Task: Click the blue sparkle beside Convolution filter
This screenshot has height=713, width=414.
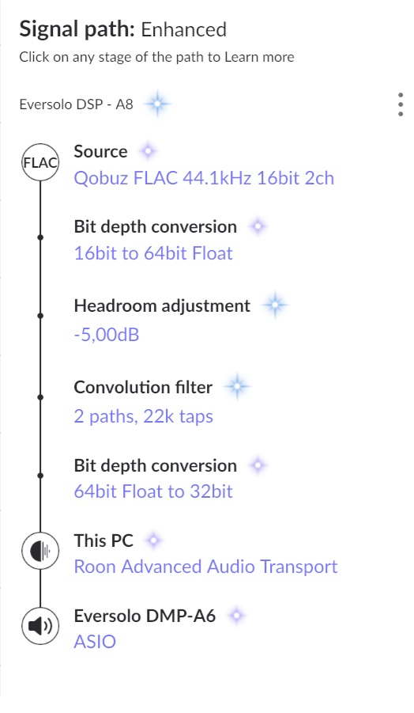Action: [x=237, y=386]
